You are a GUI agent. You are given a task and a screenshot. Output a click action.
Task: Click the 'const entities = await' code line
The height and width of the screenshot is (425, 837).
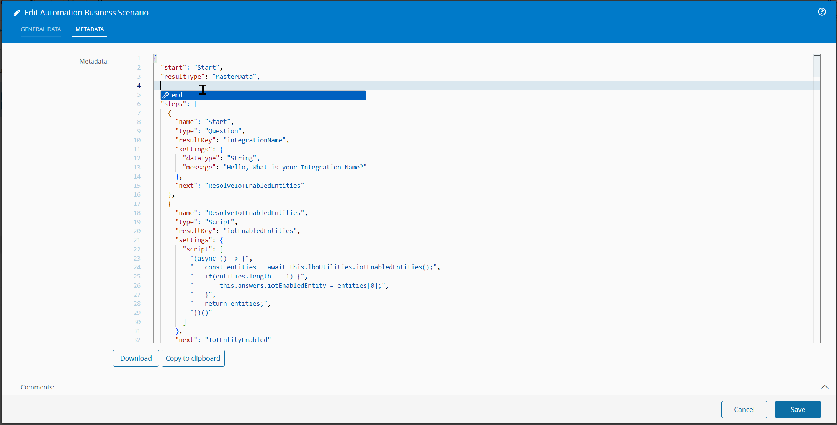point(315,267)
